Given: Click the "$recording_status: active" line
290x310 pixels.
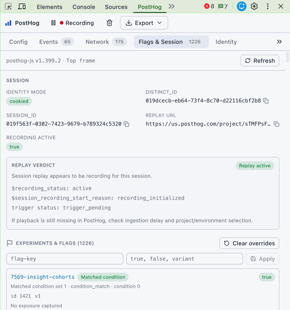Looking at the screenshot, I should [x=52, y=188].
